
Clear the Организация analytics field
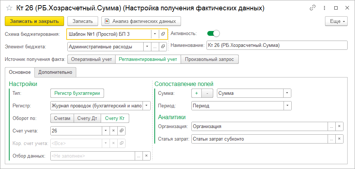tap(339, 126)
